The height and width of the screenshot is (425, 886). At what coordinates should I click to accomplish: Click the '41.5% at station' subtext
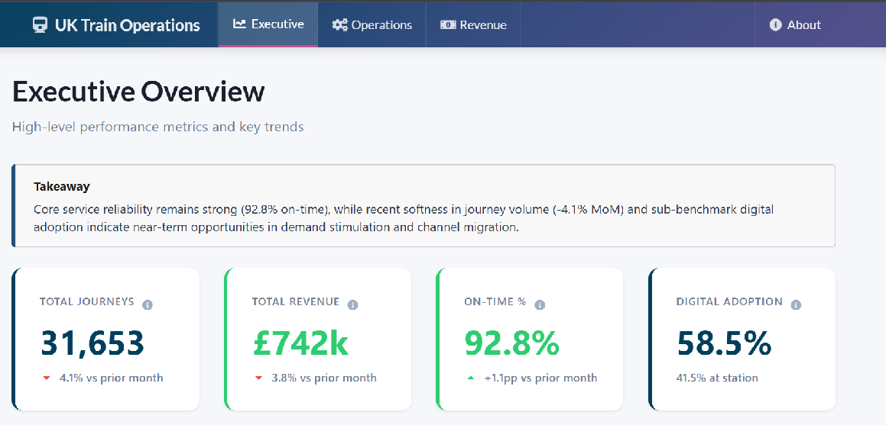(717, 378)
